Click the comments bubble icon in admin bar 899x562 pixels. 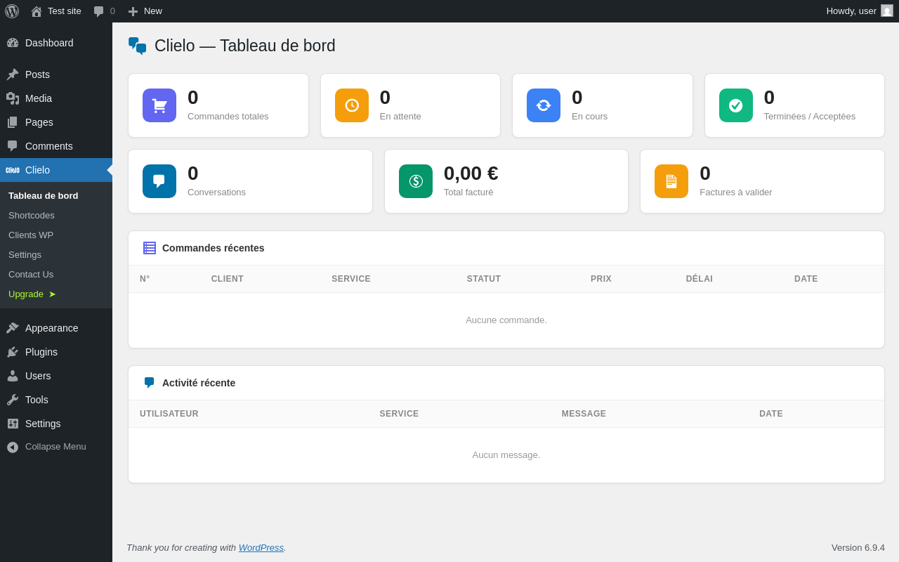[x=98, y=11]
